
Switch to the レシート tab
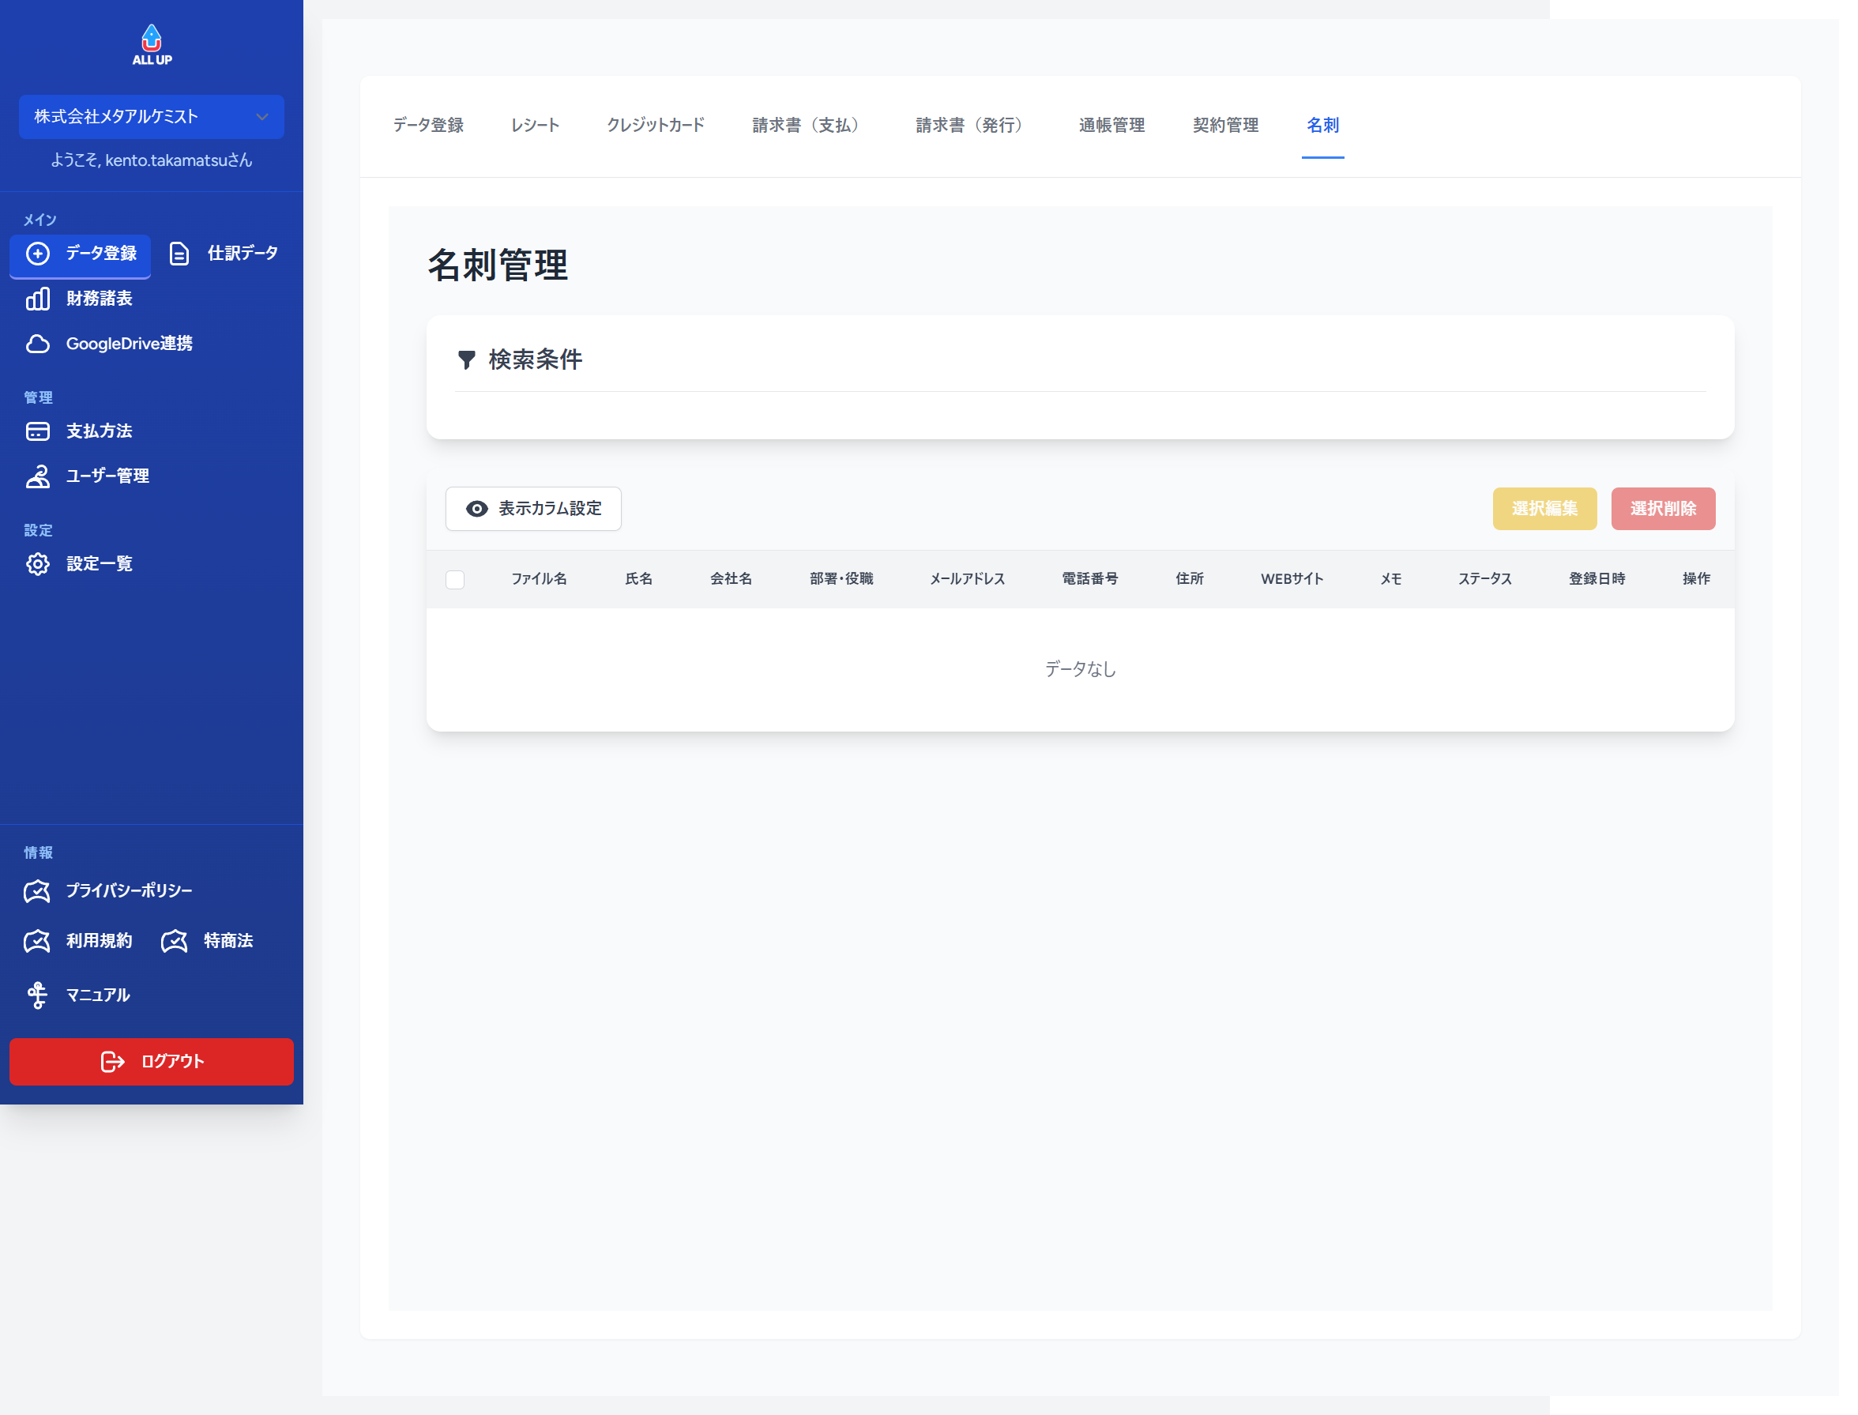click(x=535, y=125)
